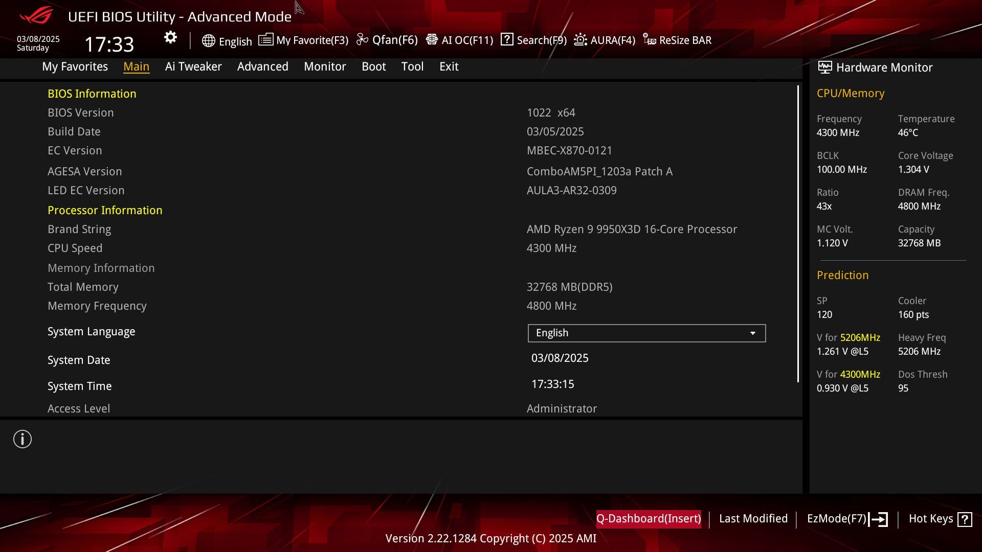Image resolution: width=982 pixels, height=552 pixels.
Task: Click the Prediction heading in Hardware Monitor
Action: [x=843, y=275]
